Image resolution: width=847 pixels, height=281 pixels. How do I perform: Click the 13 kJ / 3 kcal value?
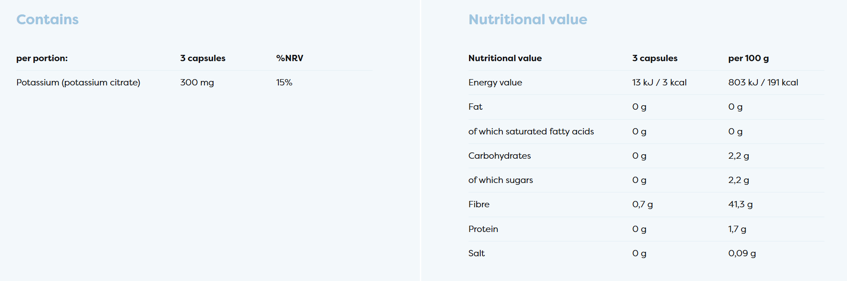pyautogui.click(x=659, y=82)
